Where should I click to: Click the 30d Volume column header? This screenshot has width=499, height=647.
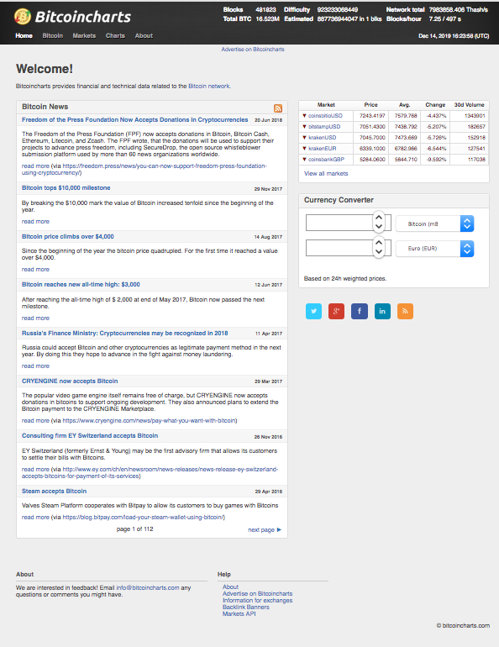point(469,105)
